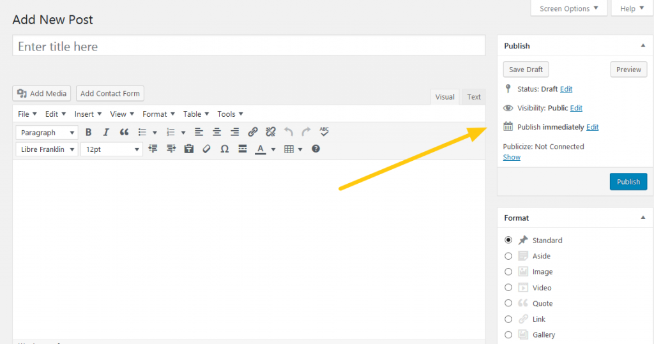654x344 pixels.
Task: Edit the post status
Action: (566, 89)
